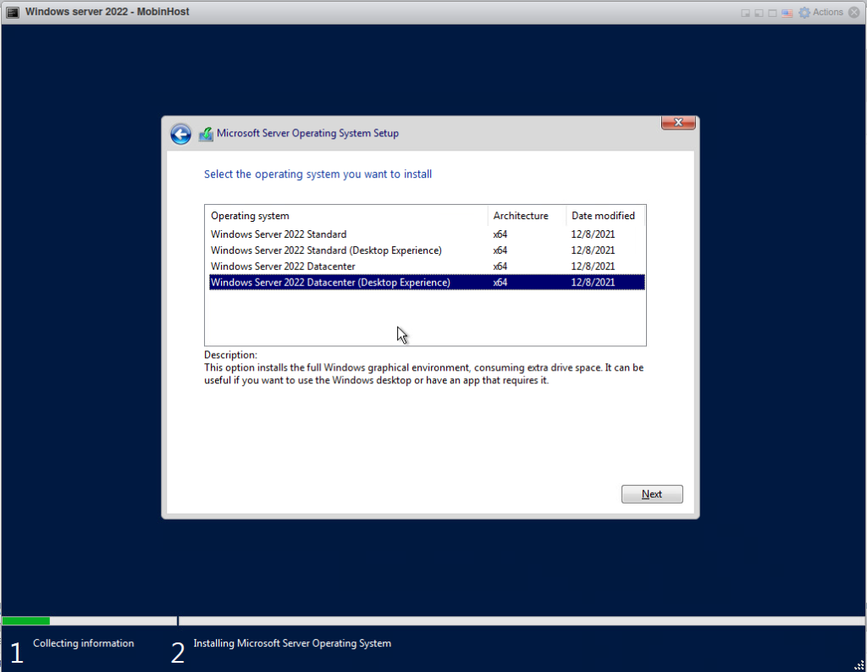Click the Setup wizard icon beside the title

coord(206,134)
